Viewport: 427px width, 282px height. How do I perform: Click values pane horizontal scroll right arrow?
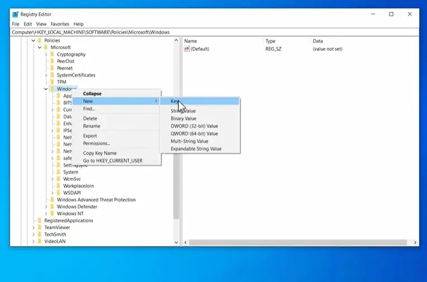[x=415, y=242]
